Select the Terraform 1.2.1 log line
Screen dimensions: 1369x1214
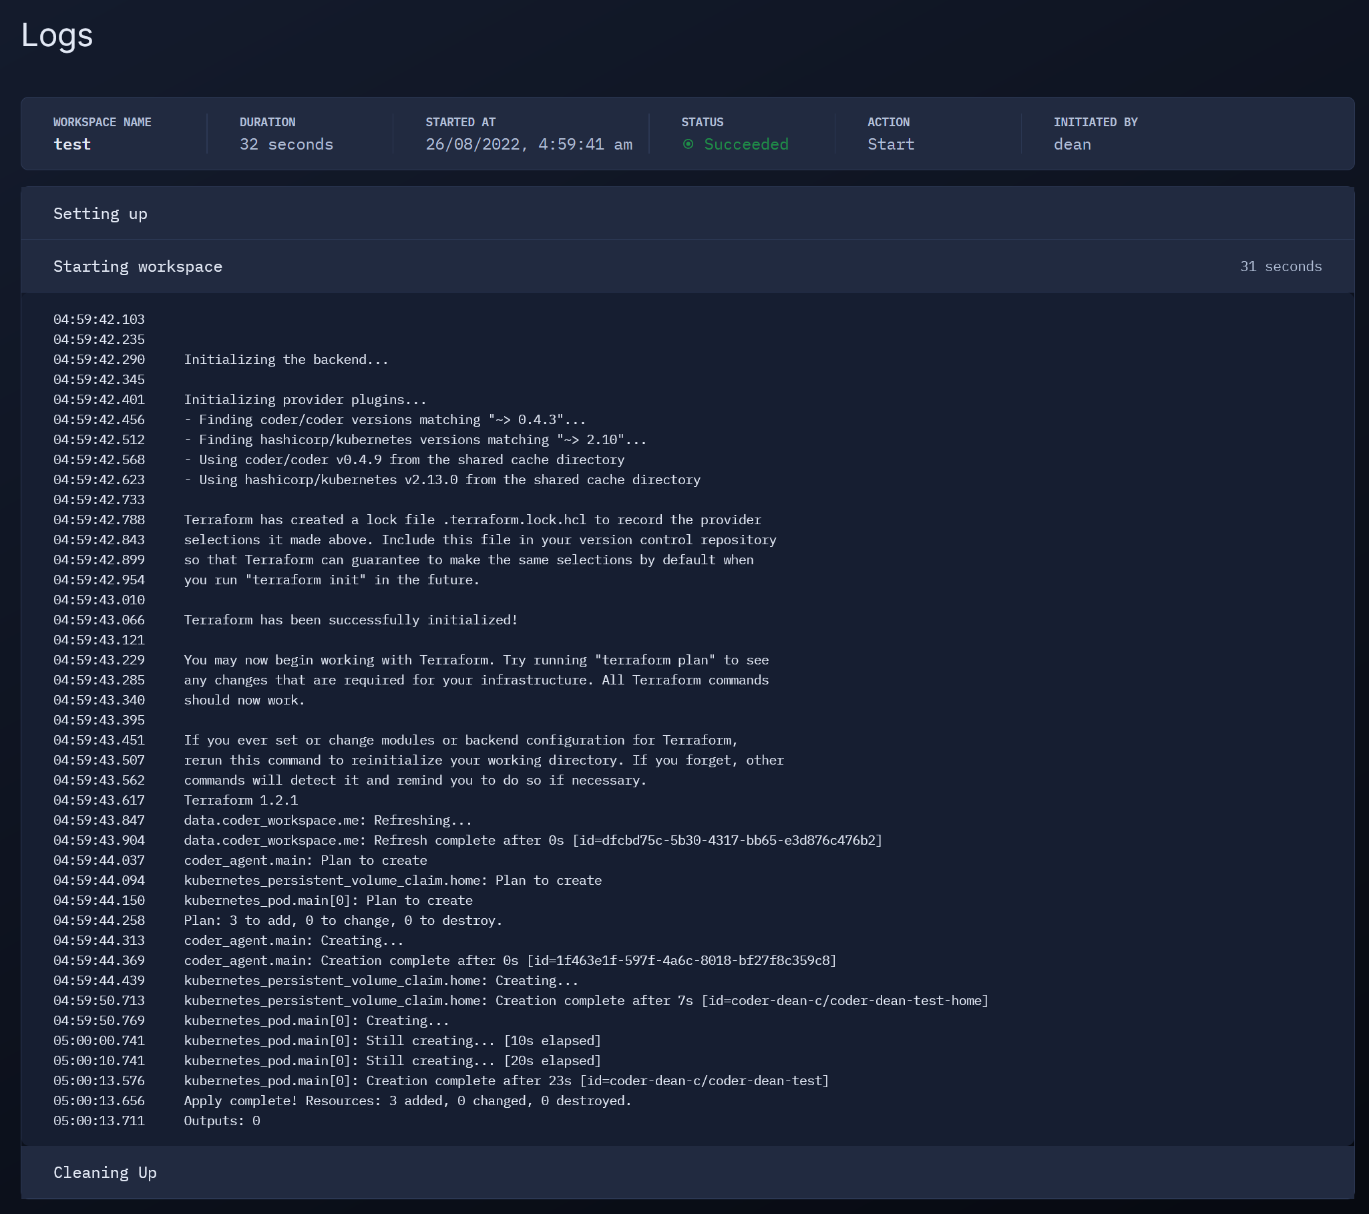point(240,800)
